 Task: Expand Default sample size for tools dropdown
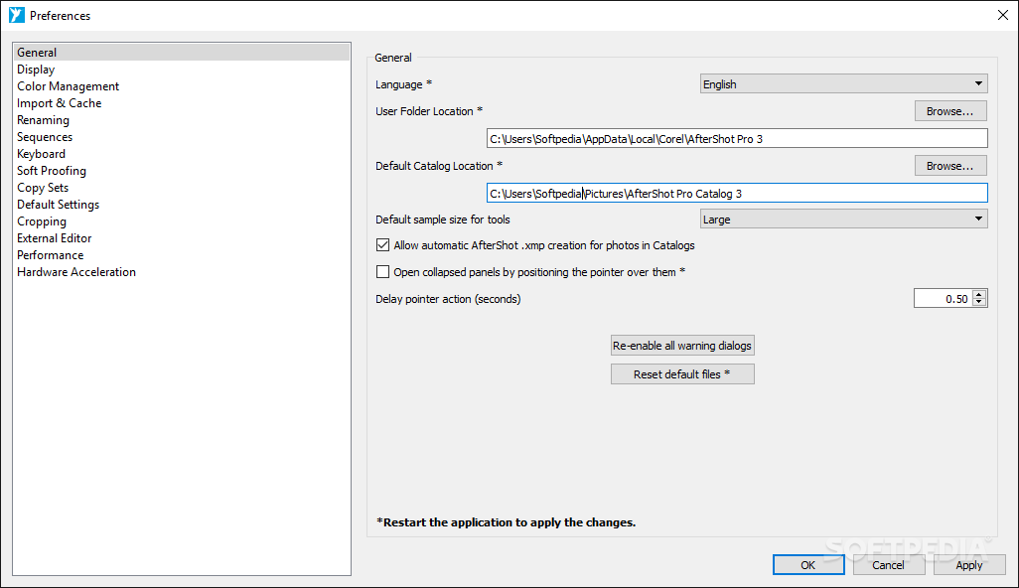[843, 219]
